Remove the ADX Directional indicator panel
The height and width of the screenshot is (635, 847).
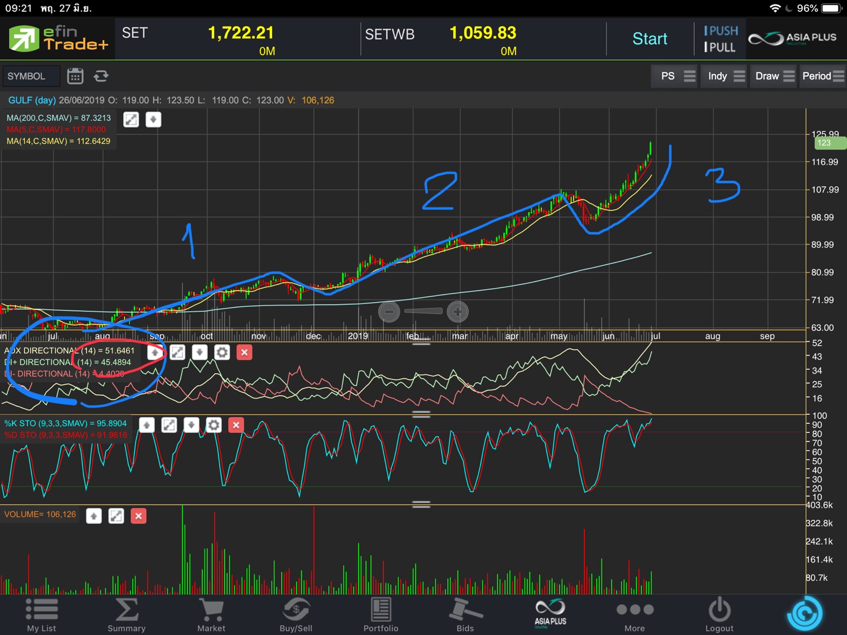click(244, 352)
